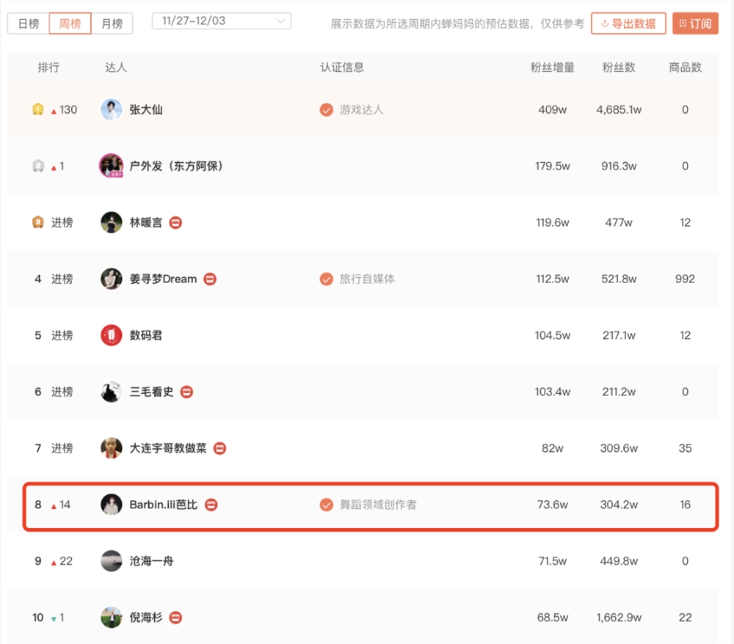Click red badge icon beside 林暖言

click(175, 222)
